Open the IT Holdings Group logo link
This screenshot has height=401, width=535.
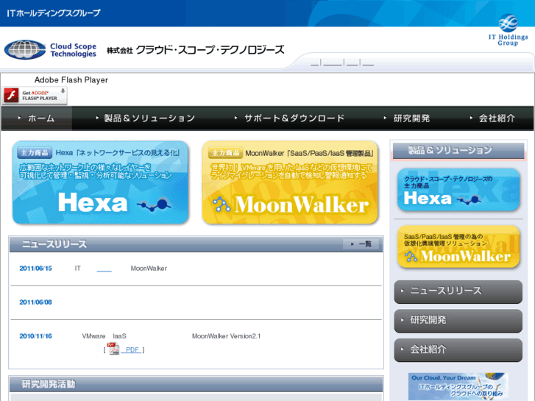click(x=508, y=30)
